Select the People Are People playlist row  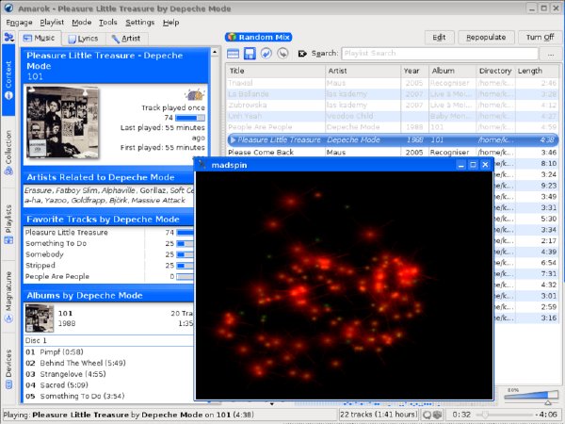[393, 127]
